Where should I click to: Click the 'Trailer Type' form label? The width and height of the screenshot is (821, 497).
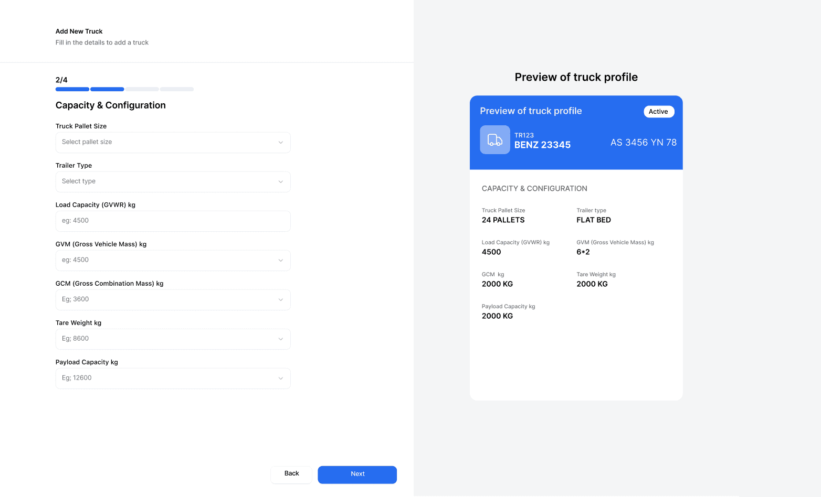pyautogui.click(x=74, y=166)
